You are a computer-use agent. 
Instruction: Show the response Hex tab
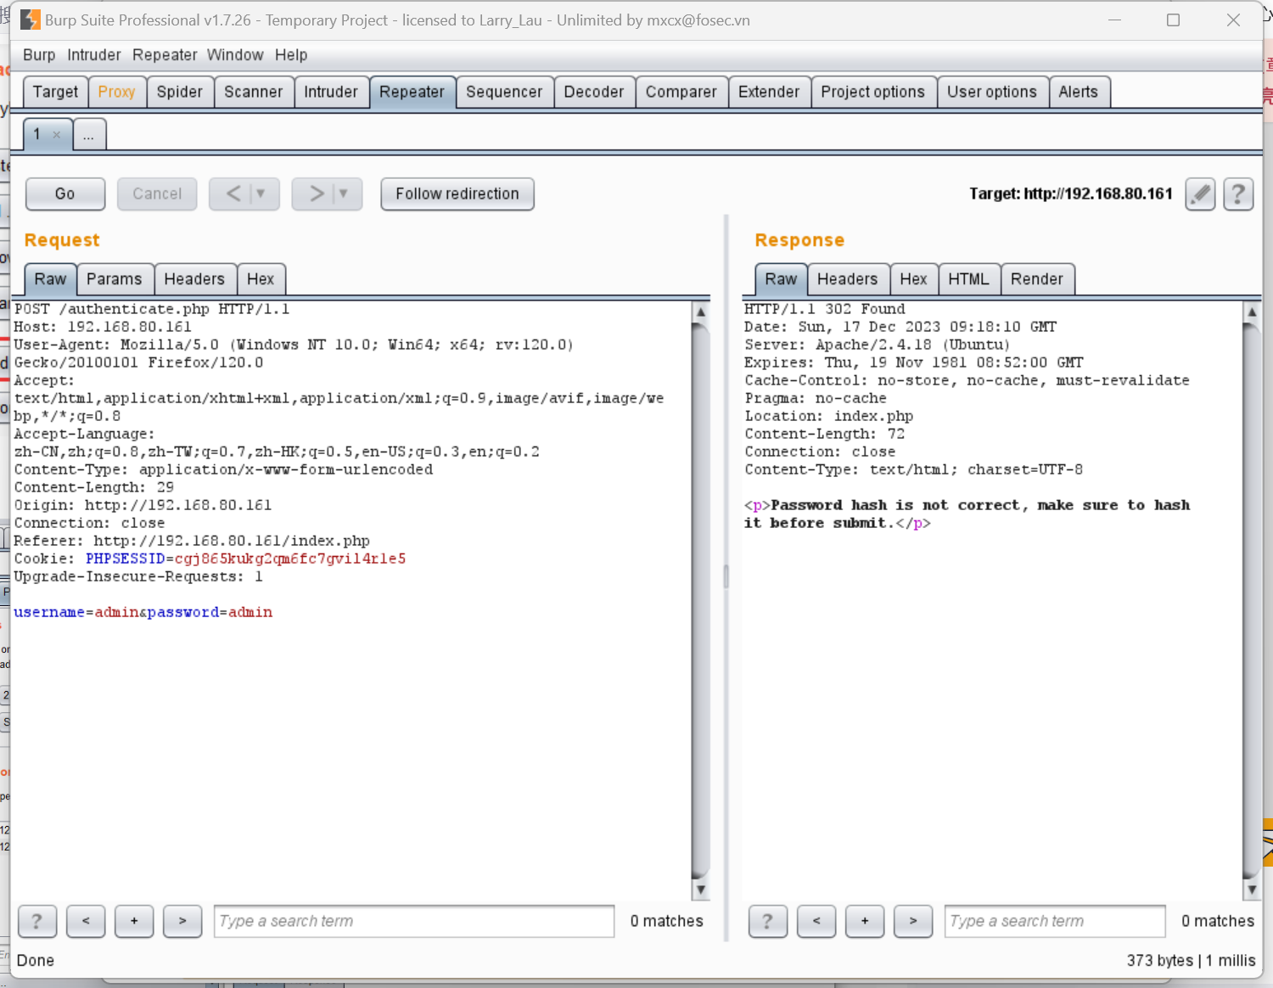914,279
